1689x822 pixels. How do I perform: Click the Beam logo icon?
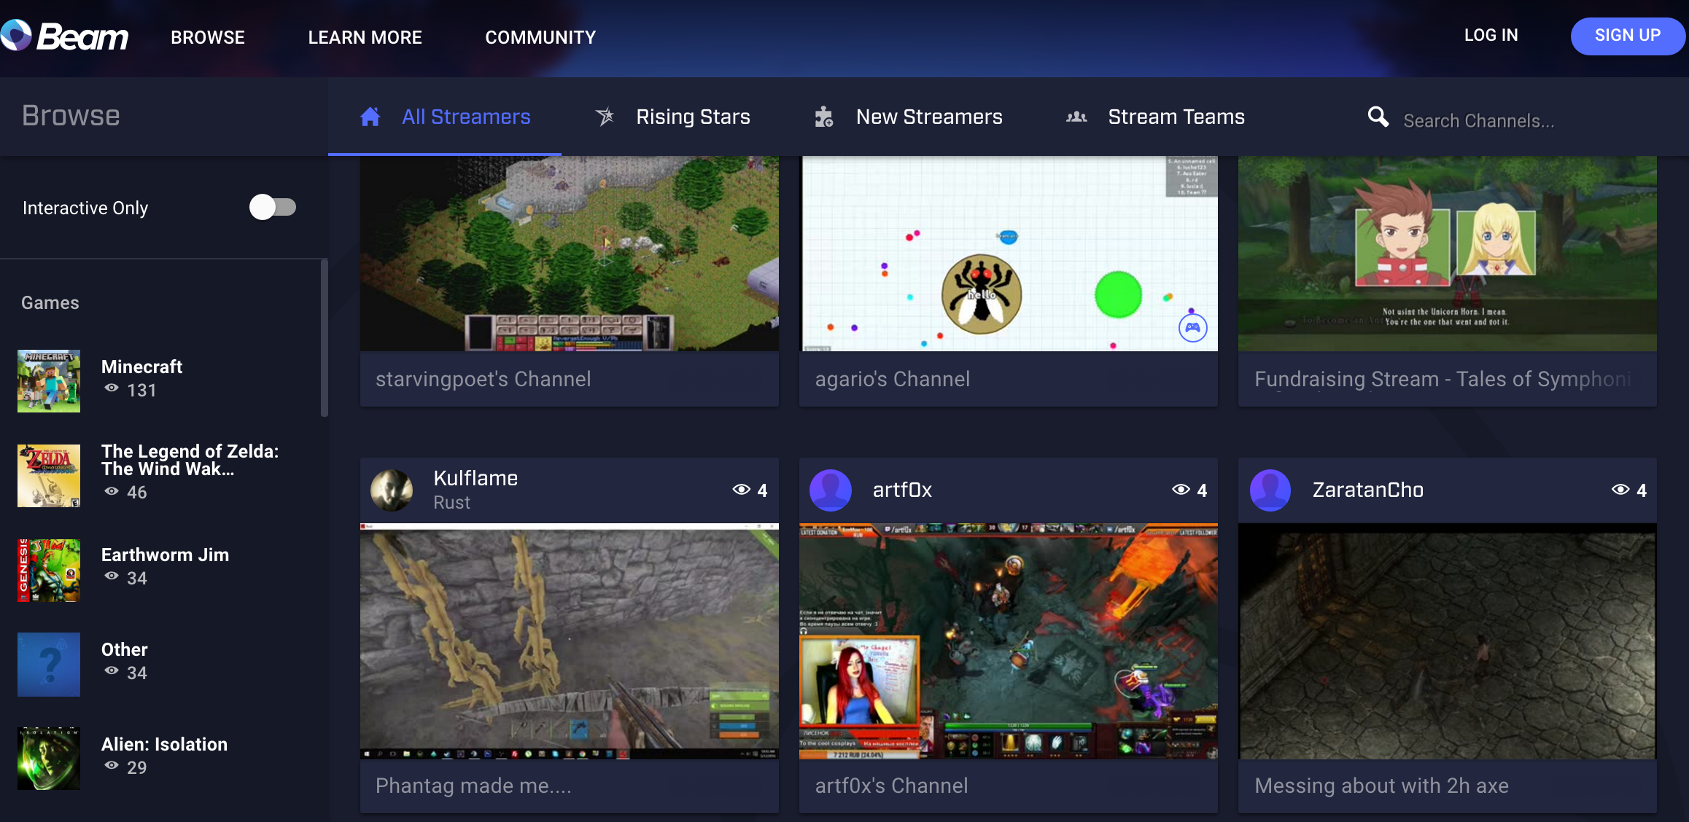tap(16, 34)
